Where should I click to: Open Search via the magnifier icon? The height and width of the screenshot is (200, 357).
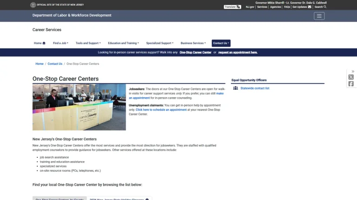[x=325, y=7]
